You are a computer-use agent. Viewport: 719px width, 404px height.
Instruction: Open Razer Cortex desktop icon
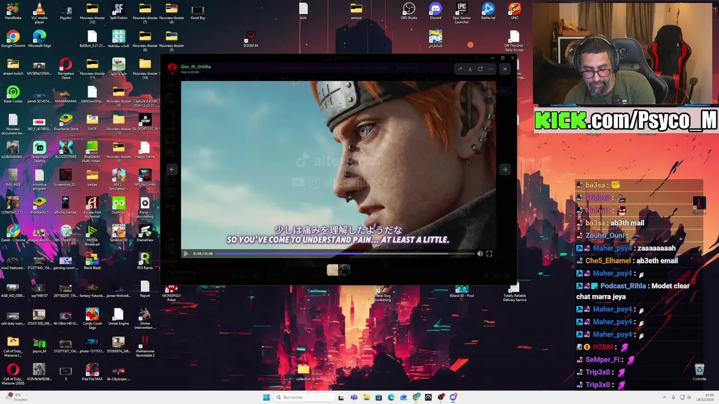(13, 94)
